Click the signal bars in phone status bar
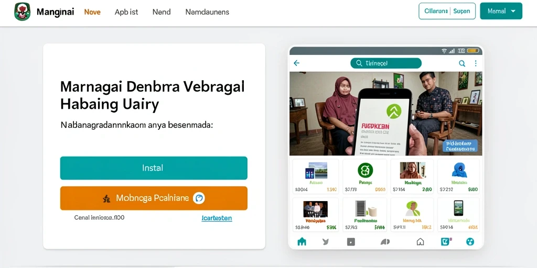This screenshot has height=268, width=537. 452,51
